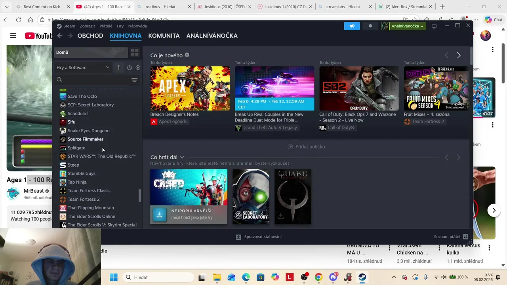
Task: Open YouTube hamburger menu in browser
Action: (13, 36)
